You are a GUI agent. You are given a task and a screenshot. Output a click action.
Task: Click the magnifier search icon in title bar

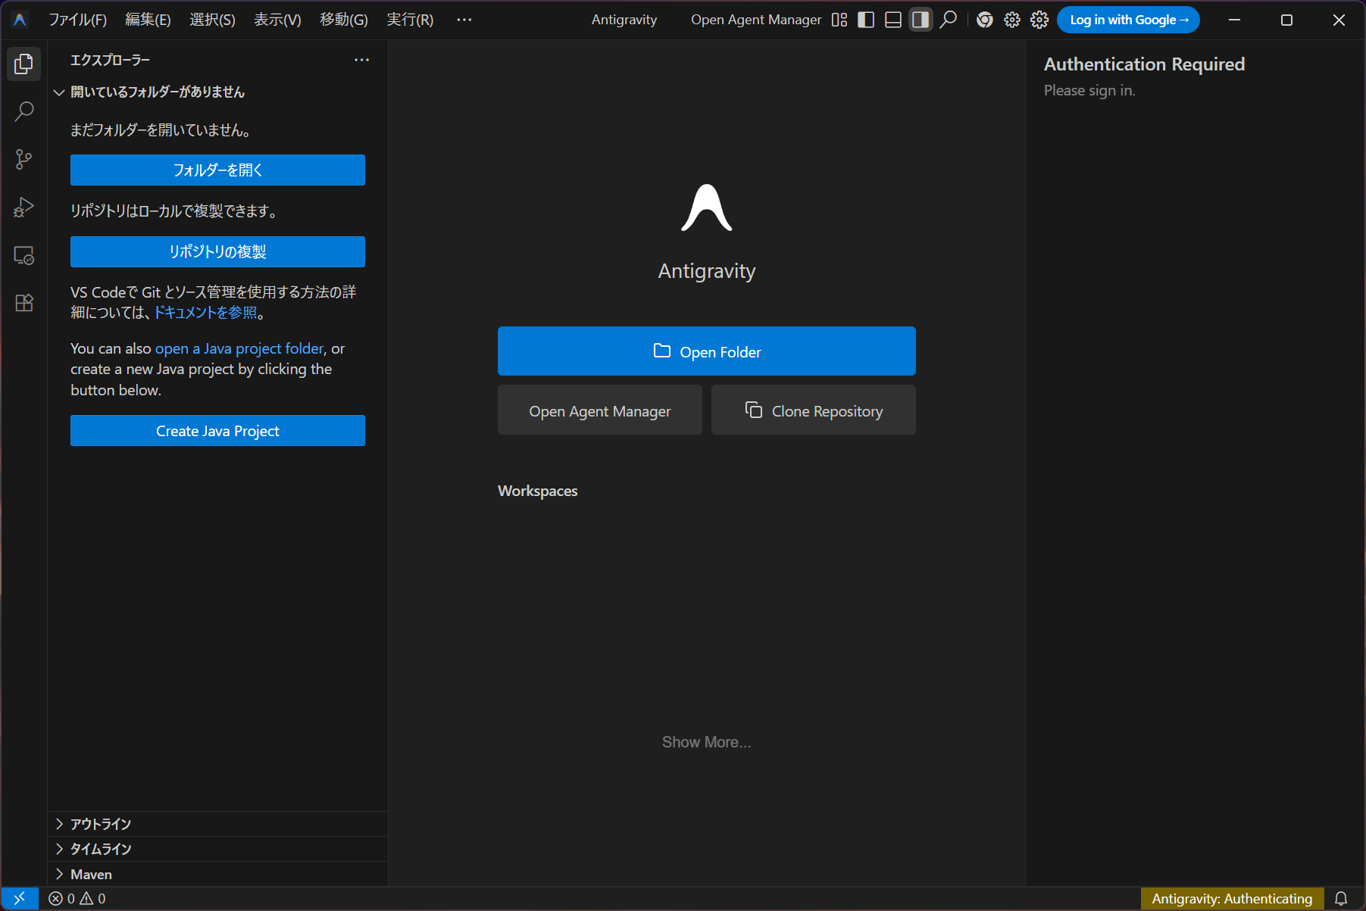[x=948, y=20]
